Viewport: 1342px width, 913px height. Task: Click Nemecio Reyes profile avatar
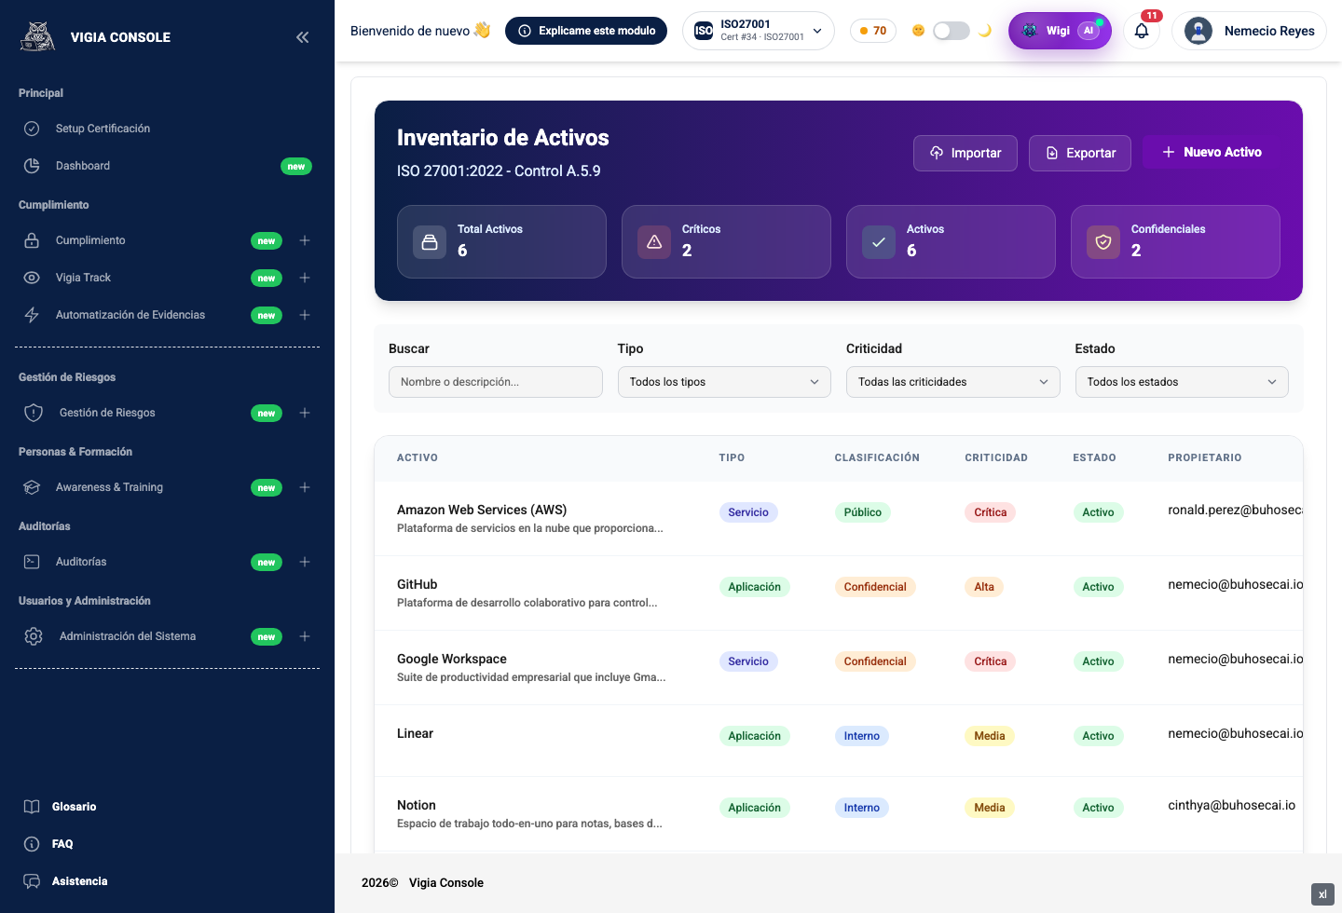point(1198,31)
